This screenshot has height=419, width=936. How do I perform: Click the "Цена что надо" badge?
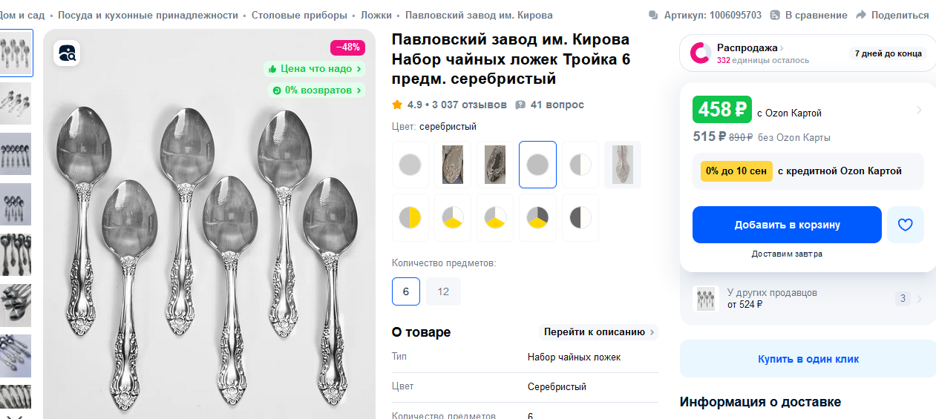315,68
